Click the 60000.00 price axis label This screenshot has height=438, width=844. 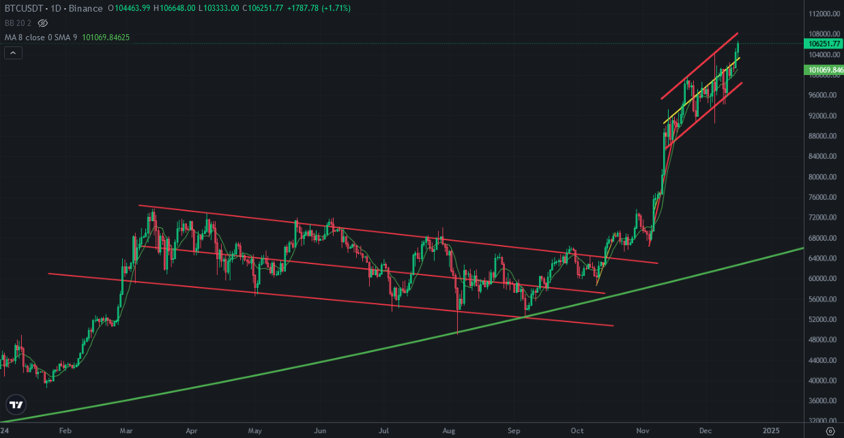[x=824, y=279]
